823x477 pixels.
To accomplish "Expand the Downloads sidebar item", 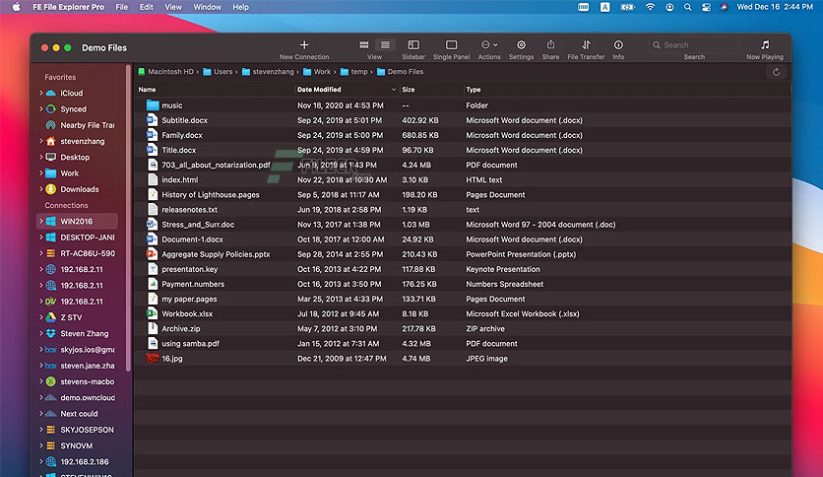I will pos(41,189).
